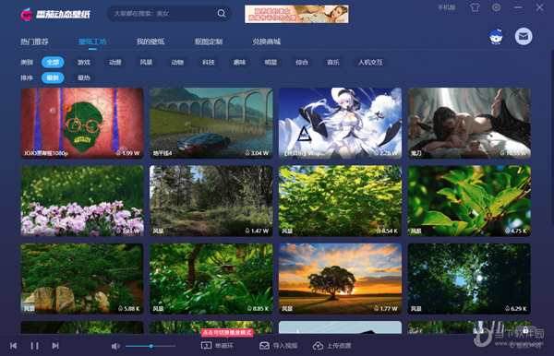Viewport: 554px width, 356px height.
Task: Pause the wallpaper playback
Action: tap(34, 346)
